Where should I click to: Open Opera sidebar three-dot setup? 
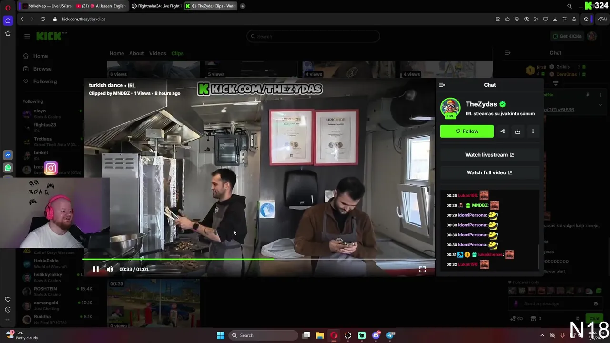point(8,320)
